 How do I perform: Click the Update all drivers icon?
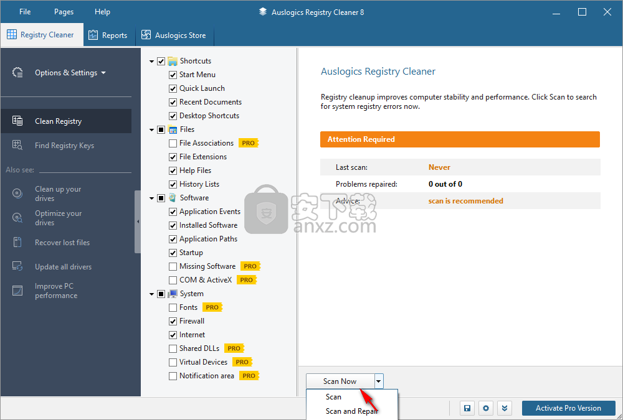pyautogui.click(x=17, y=266)
